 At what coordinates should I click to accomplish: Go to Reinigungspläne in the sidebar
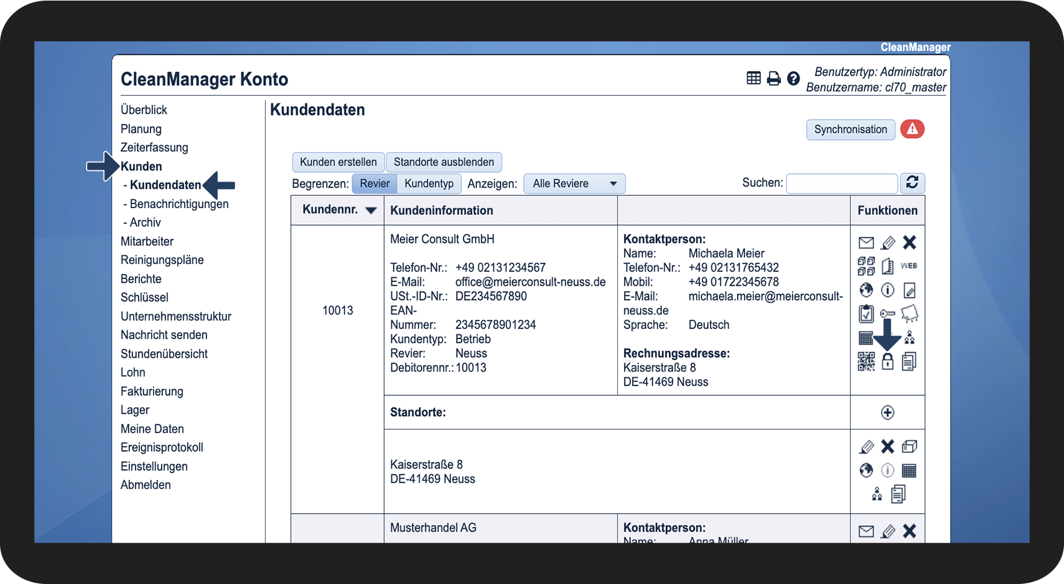162,260
